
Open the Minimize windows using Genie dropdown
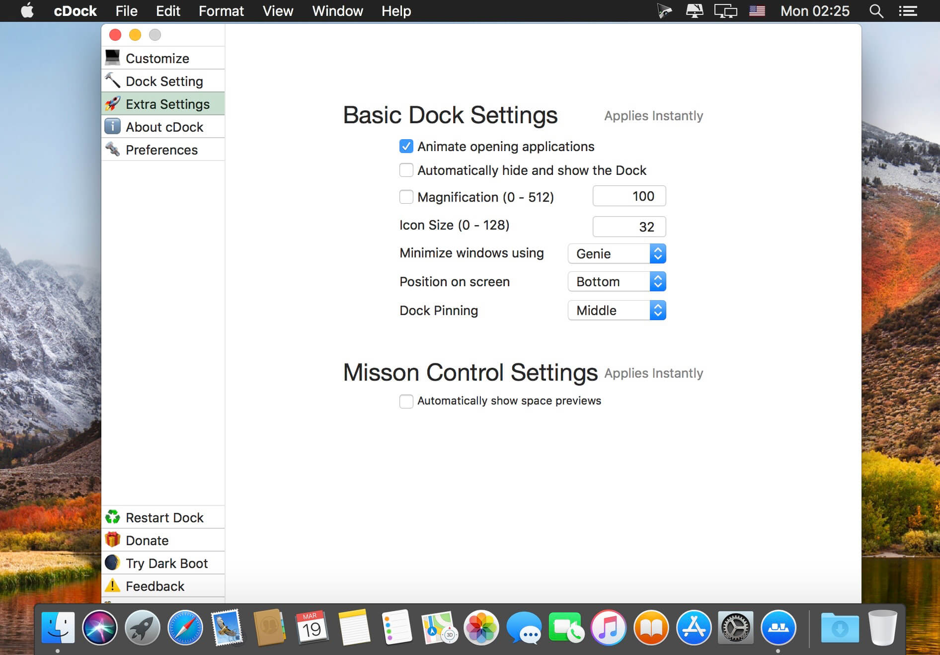(x=617, y=253)
